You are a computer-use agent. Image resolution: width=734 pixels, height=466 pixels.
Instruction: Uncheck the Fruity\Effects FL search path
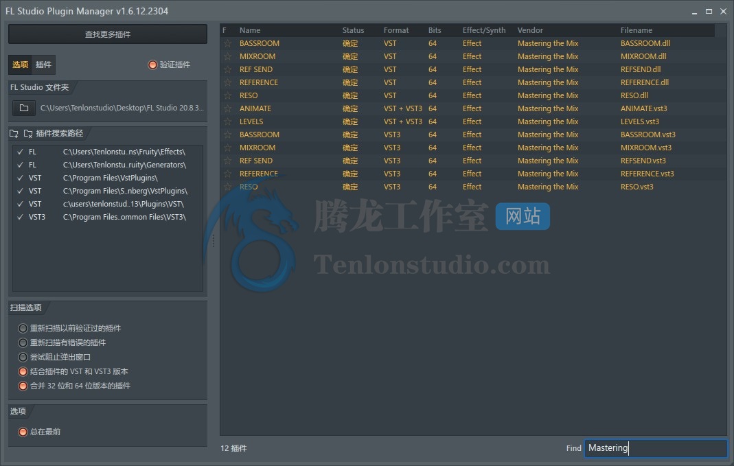point(20,152)
